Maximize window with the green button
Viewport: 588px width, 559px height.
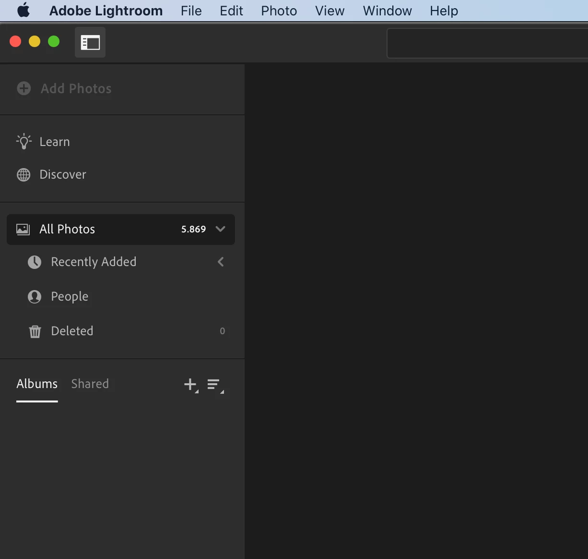pos(54,41)
